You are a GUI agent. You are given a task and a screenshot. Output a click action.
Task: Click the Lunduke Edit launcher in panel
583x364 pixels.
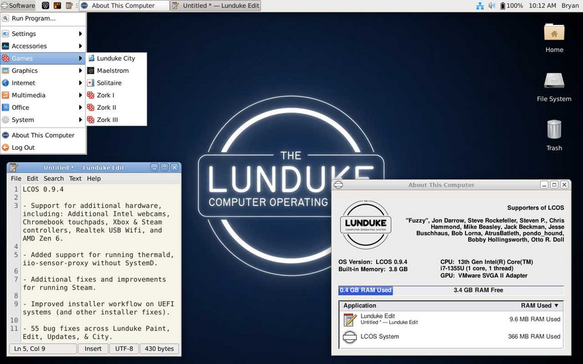[69, 6]
